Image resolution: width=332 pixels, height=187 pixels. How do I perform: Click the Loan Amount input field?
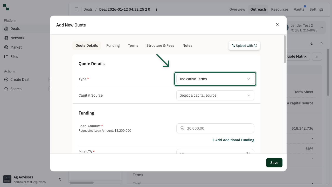(x=218, y=128)
